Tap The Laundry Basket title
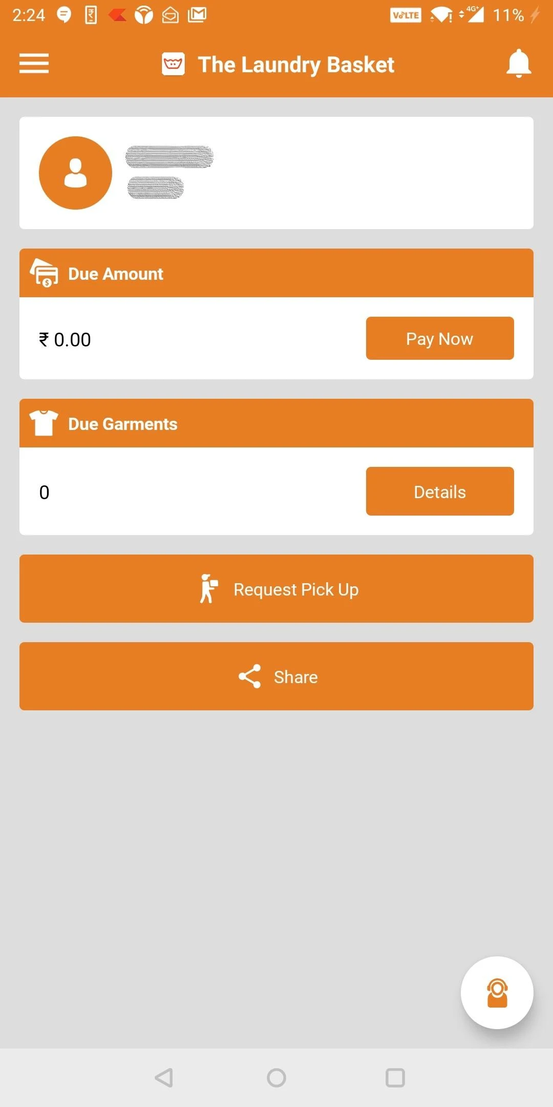Viewport: 553px width, 1107px height. [x=296, y=65]
